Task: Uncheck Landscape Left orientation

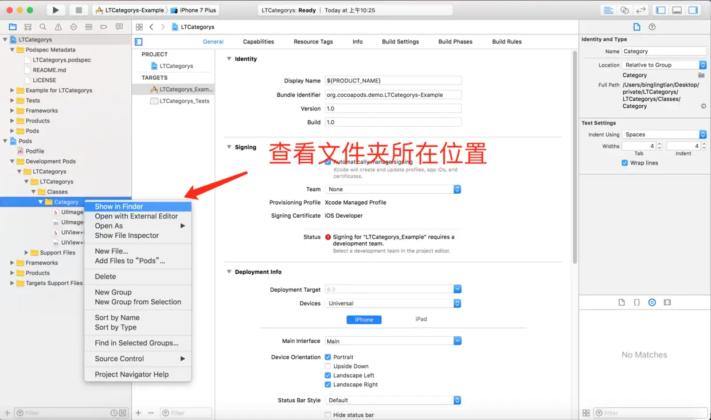Action: [328, 375]
